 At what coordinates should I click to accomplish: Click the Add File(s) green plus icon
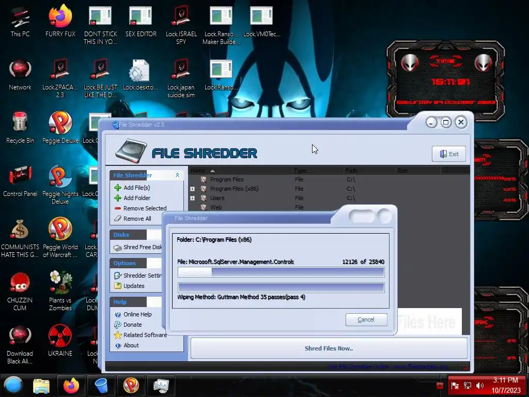tap(118, 187)
